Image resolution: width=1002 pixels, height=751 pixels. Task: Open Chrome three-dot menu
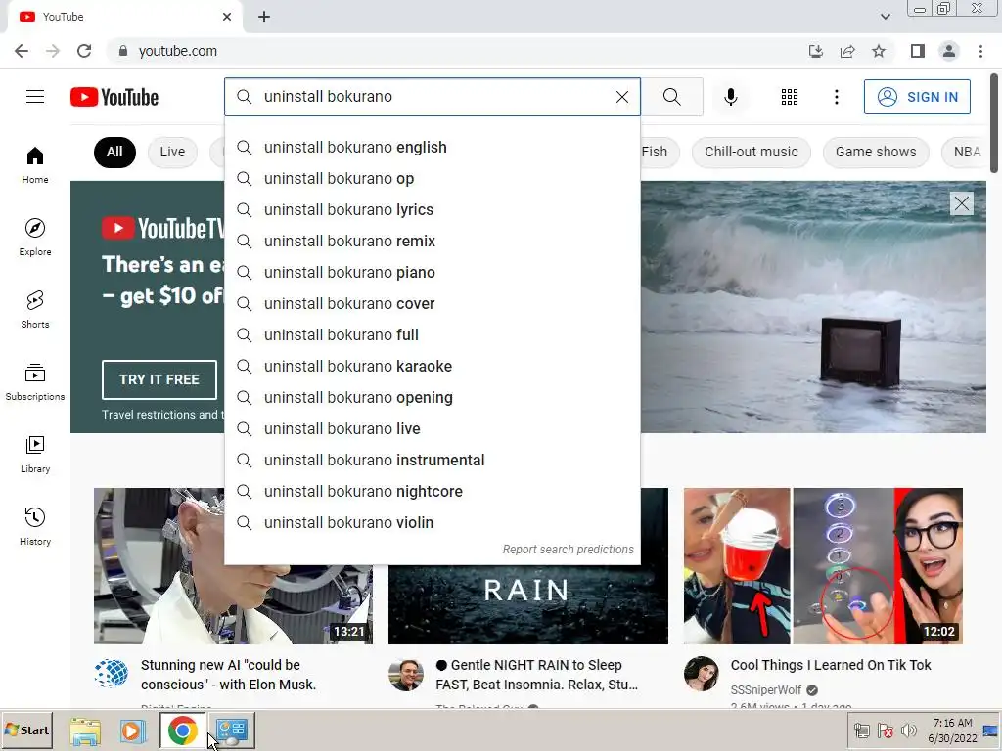point(980,51)
